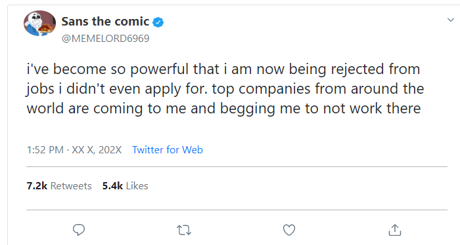Click the bold 7.2k count
Viewport: 460px width, 245px height.
37,186
